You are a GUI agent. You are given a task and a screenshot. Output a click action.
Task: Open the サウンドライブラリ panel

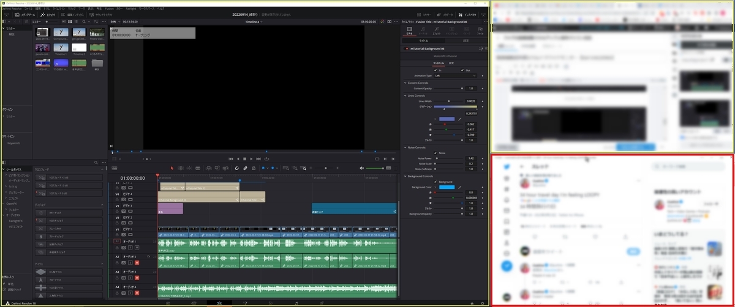click(x=100, y=15)
